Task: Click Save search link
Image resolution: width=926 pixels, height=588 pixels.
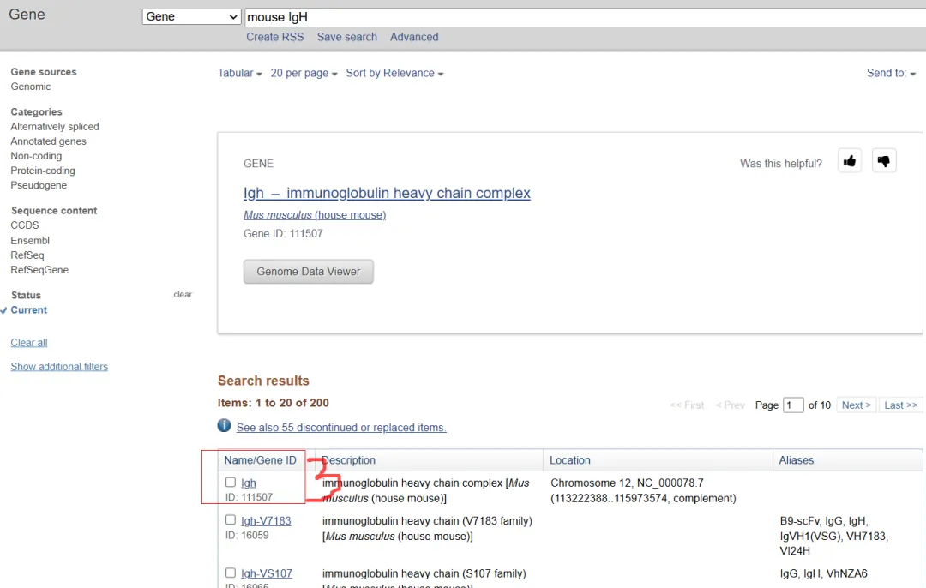Action: click(346, 37)
